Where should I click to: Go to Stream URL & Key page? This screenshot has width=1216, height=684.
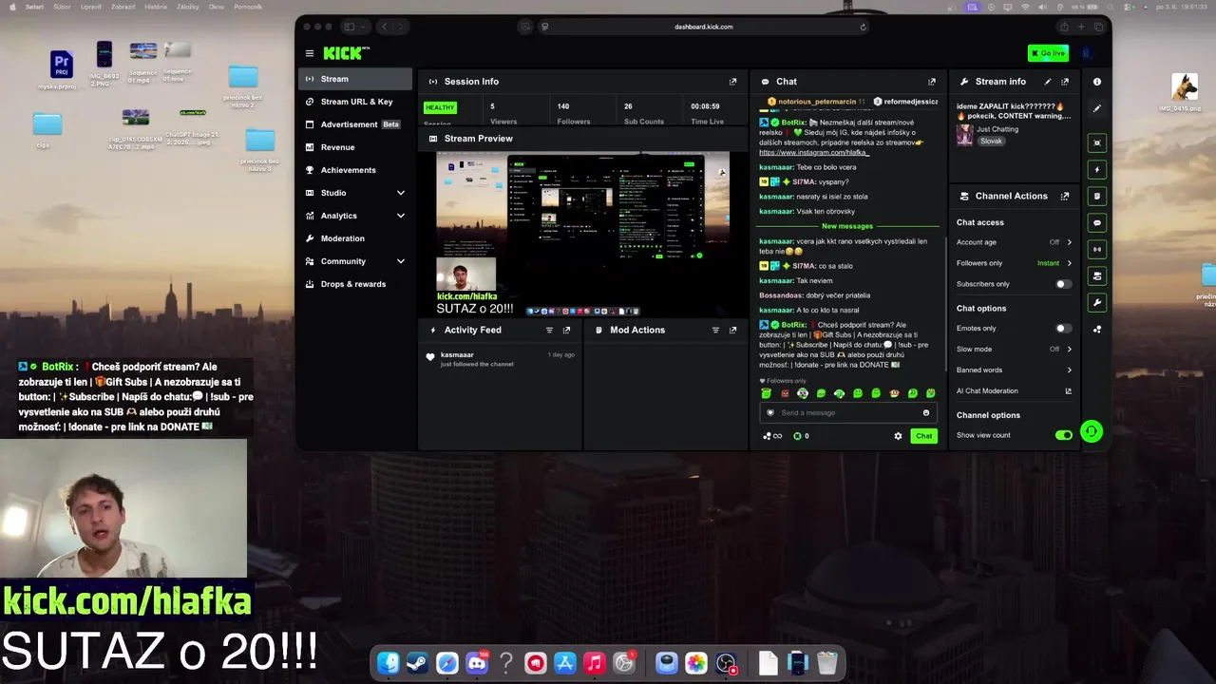pos(355,102)
